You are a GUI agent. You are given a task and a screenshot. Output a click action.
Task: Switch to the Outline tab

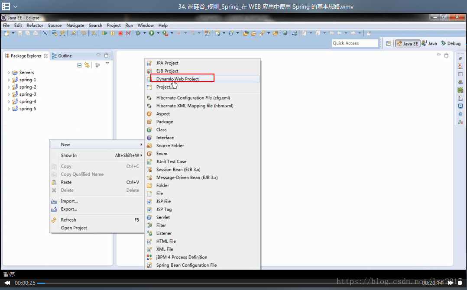(x=62, y=56)
